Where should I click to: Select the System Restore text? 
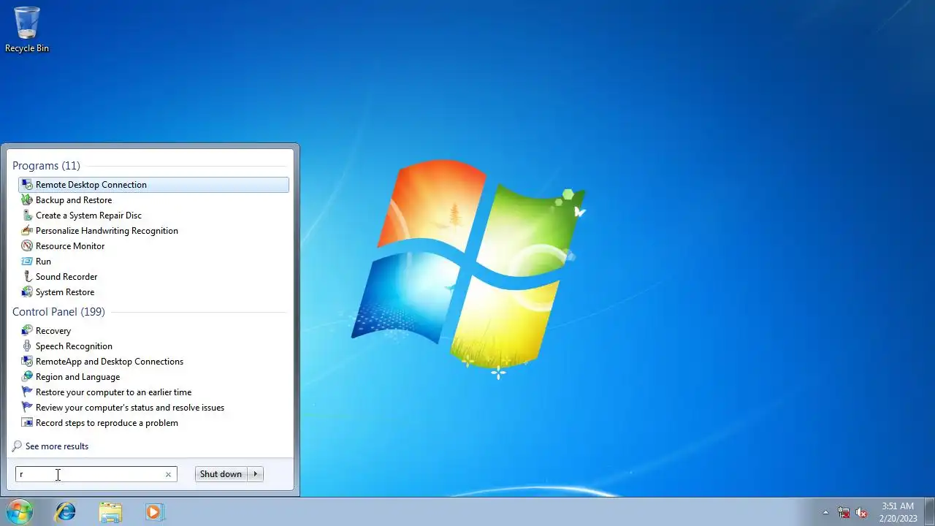tap(65, 292)
